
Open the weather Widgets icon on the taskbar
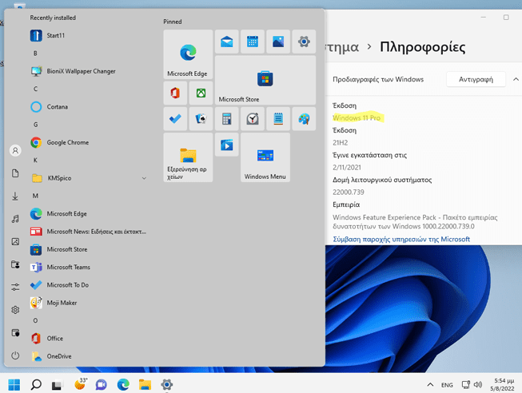(80, 384)
